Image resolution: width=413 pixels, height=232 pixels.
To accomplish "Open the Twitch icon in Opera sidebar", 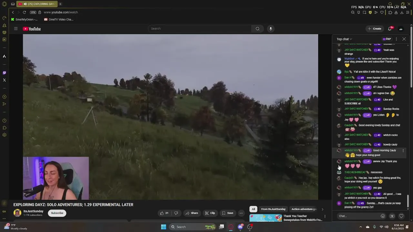I will 4,73.
